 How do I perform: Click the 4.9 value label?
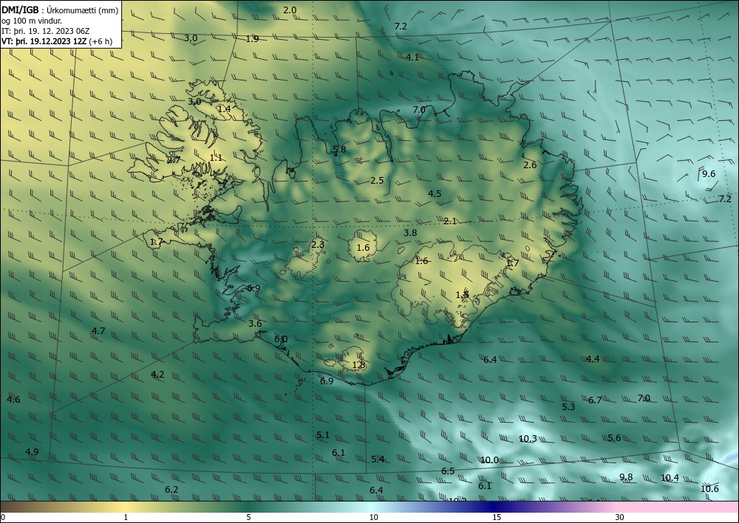[x=32, y=452]
